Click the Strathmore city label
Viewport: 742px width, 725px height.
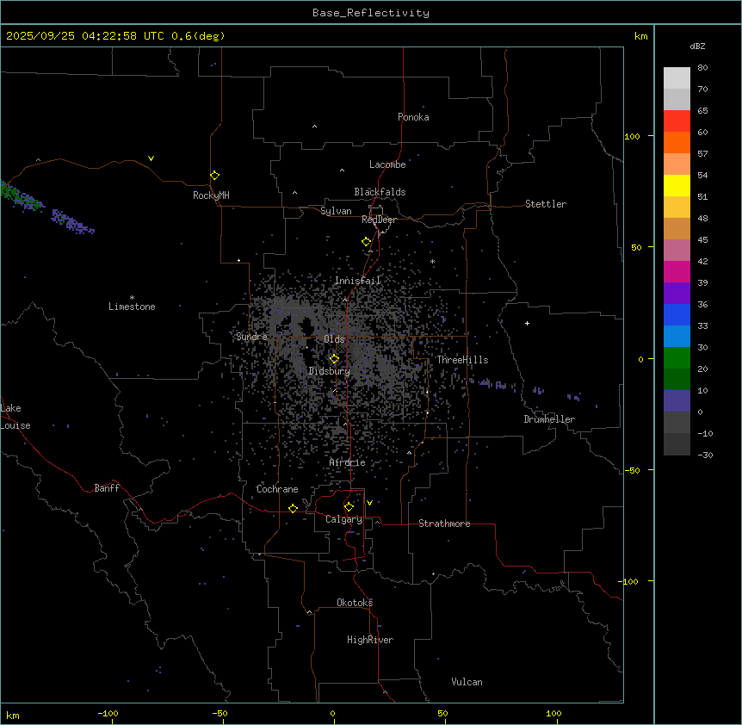[x=444, y=524]
